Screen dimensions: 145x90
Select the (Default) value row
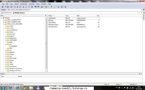point(74,18)
